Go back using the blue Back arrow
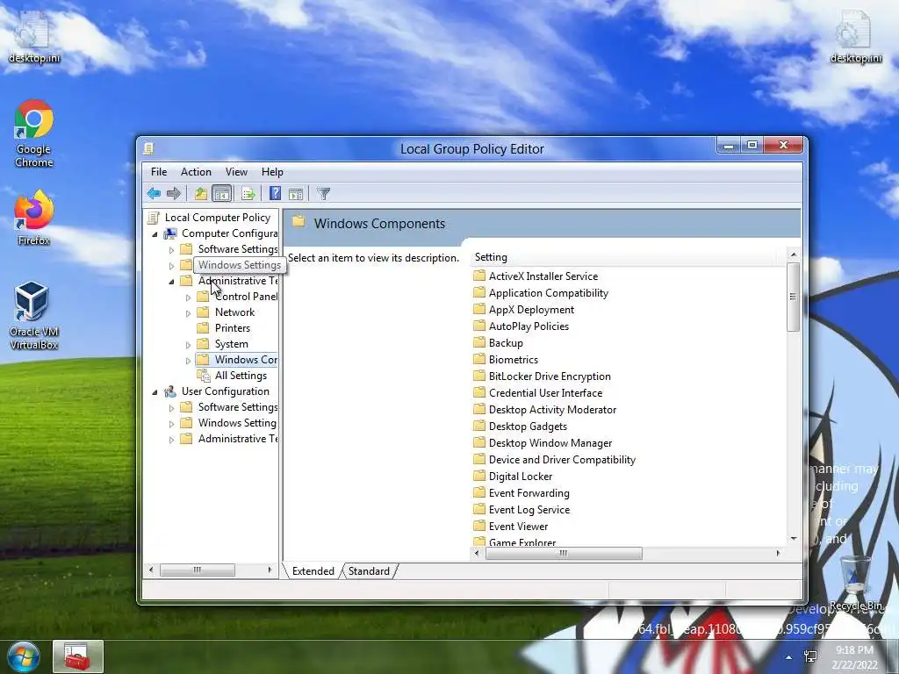The width and height of the screenshot is (899, 674). point(154,194)
